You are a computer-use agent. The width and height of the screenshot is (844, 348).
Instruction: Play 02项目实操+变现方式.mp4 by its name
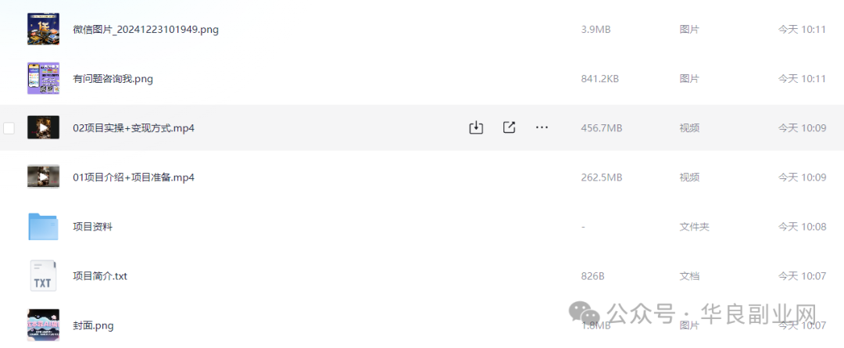(x=133, y=128)
